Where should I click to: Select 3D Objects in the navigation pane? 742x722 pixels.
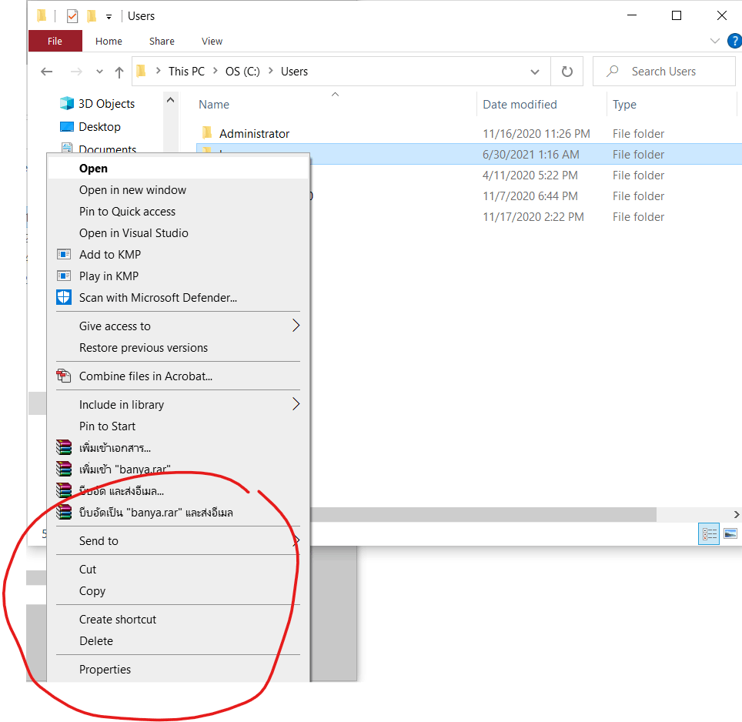point(98,104)
